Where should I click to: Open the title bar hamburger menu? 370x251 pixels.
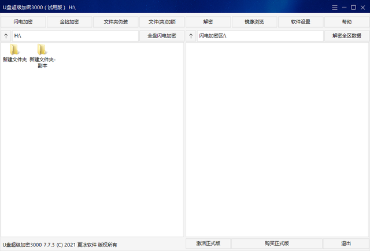tap(335, 8)
